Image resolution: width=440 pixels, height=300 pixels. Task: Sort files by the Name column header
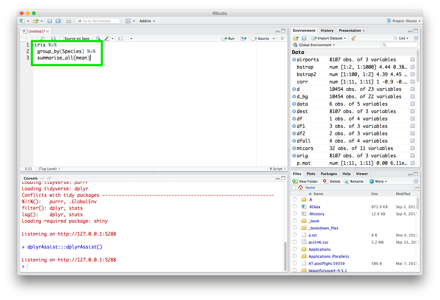[x=318, y=194]
